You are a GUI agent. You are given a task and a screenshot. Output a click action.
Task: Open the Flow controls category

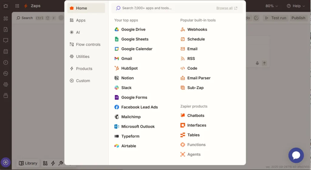[88, 44]
